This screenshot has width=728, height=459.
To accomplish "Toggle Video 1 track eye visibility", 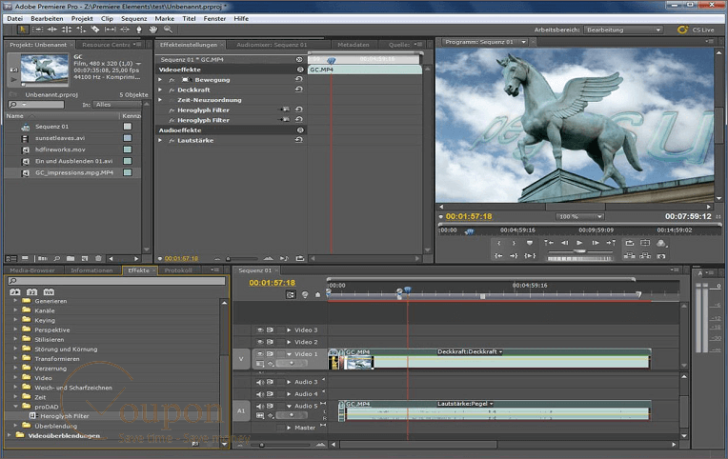I will (260, 353).
